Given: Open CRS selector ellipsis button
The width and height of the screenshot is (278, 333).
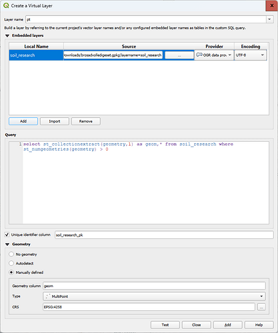Looking at the screenshot, I should tap(261, 307).
